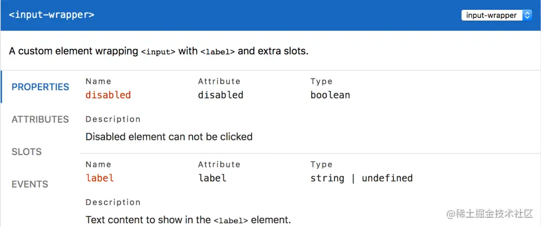This screenshot has height=227, width=541.
Task: Click the dropdown's blue stepper arrows
Action: [x=527, y=16]
